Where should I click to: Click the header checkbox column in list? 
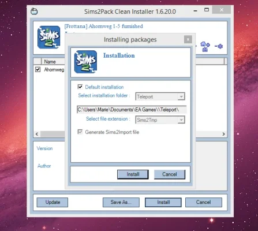pos(38,62)
